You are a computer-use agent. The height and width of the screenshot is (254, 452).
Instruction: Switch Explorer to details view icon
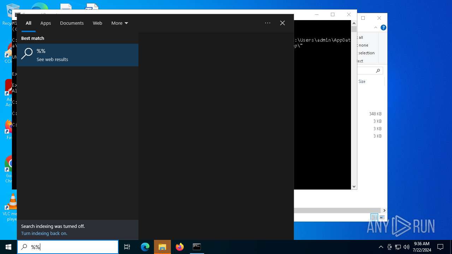(374, 217)
